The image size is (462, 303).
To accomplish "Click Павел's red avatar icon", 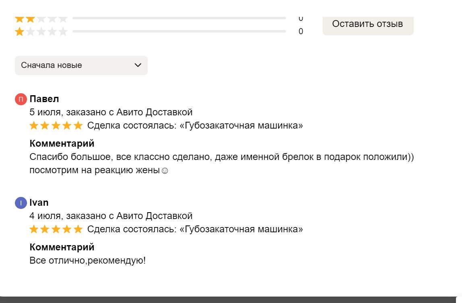I will (21, 99).
